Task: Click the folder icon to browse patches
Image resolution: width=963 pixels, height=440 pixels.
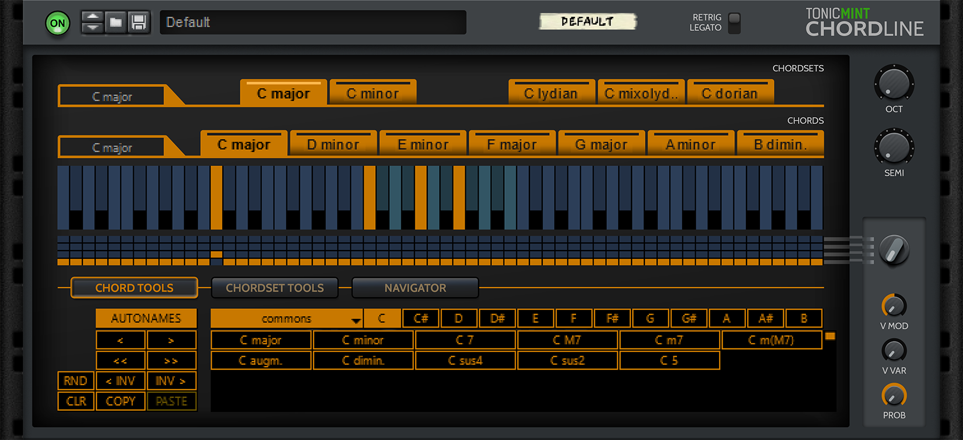Action: [x=116, y=23]
